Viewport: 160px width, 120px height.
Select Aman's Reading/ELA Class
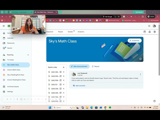coord(16,80)
